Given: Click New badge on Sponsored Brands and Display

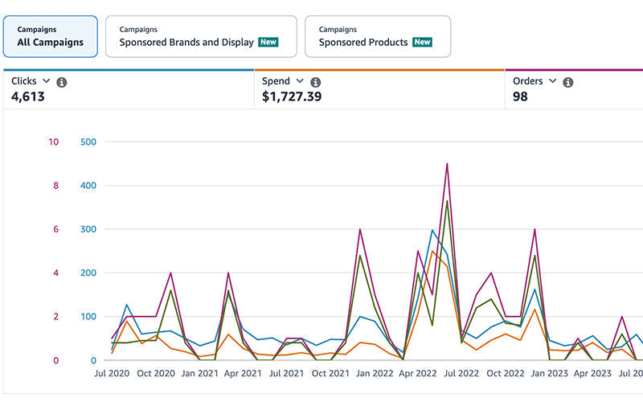Looking at the screenshot, I should pyautogui.click(x=268, y=43).
